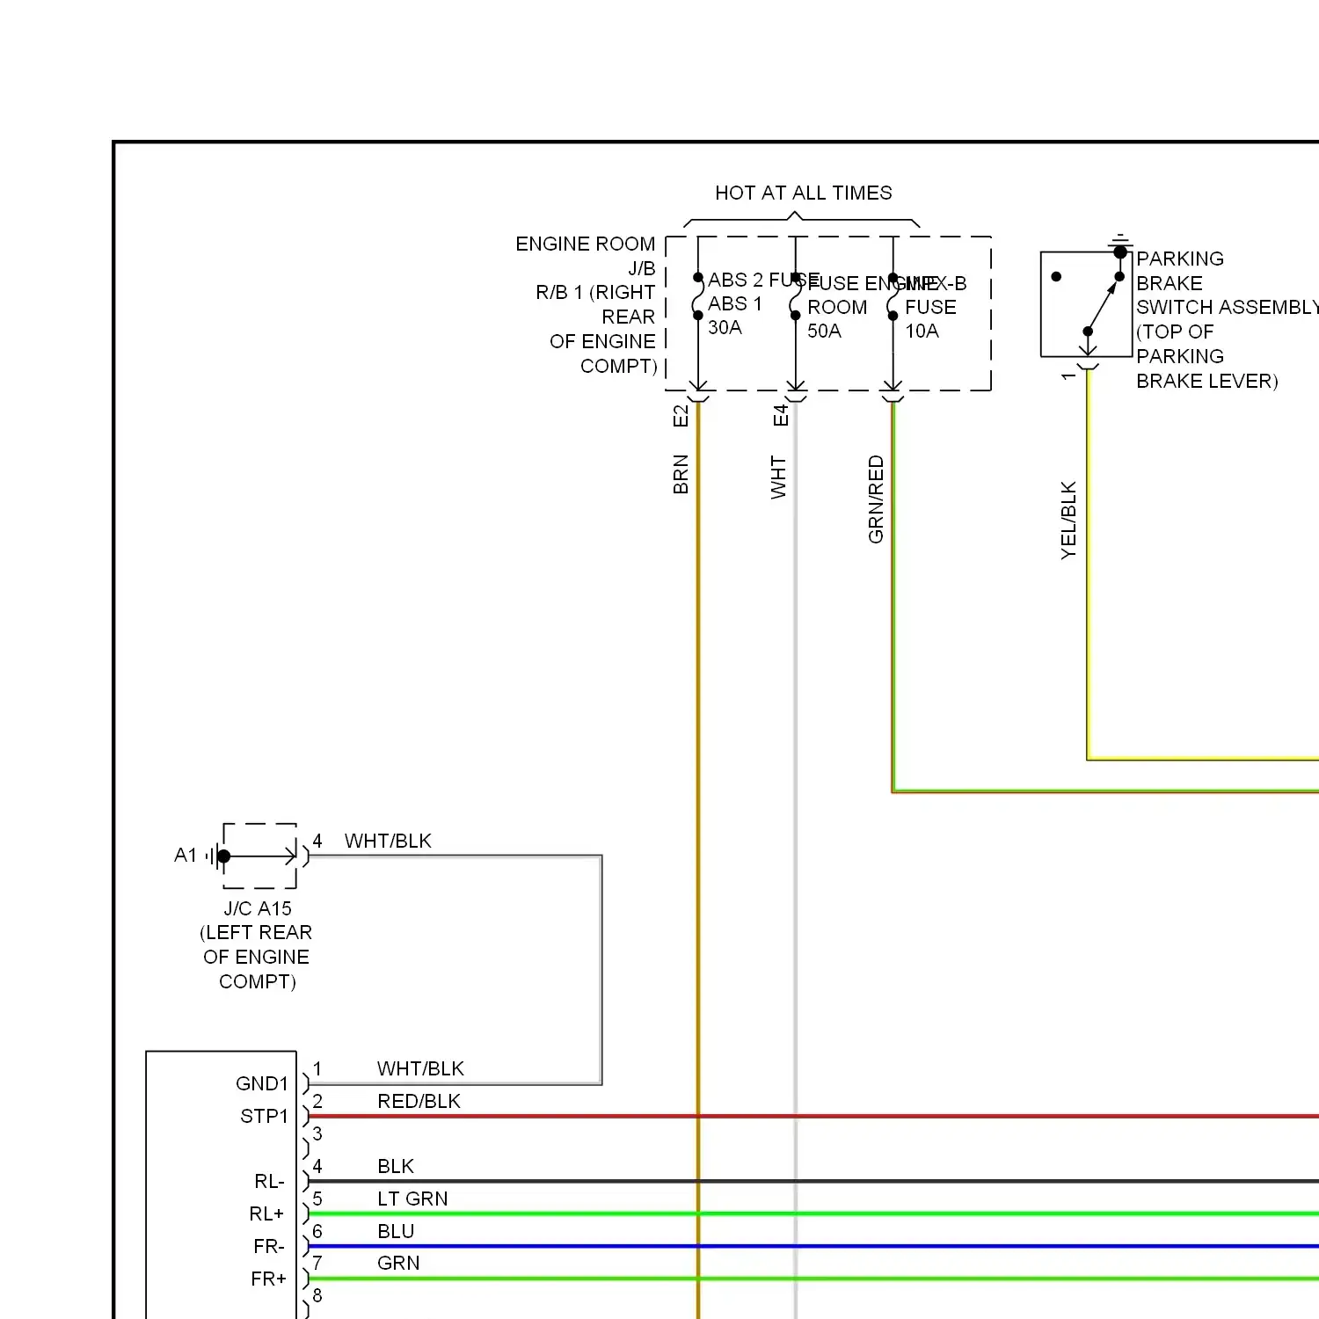Viewport: 1319px width, 1319px height.
Task: Select the BLU wire label
Action: point(396,1231)
